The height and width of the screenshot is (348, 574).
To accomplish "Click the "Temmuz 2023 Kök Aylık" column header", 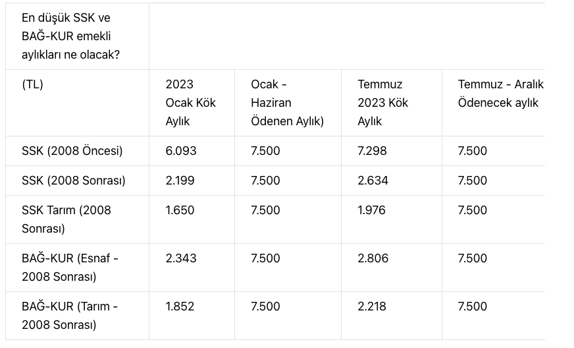I will [x=382, y=103].
